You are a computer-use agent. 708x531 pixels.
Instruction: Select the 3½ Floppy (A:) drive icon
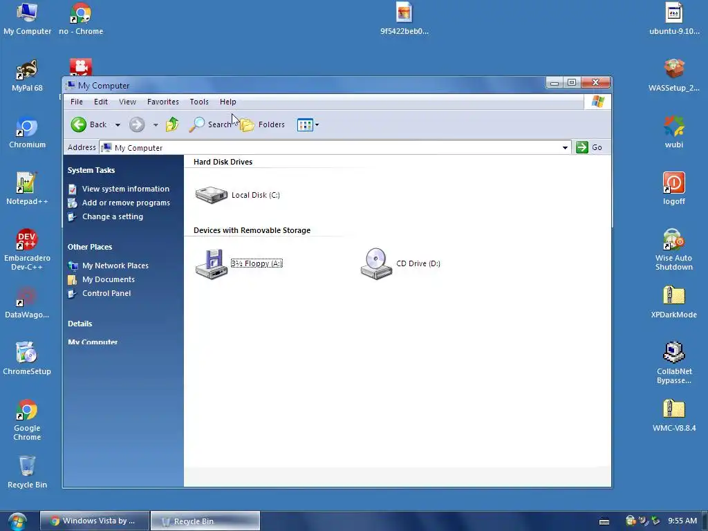click(211, 263)
